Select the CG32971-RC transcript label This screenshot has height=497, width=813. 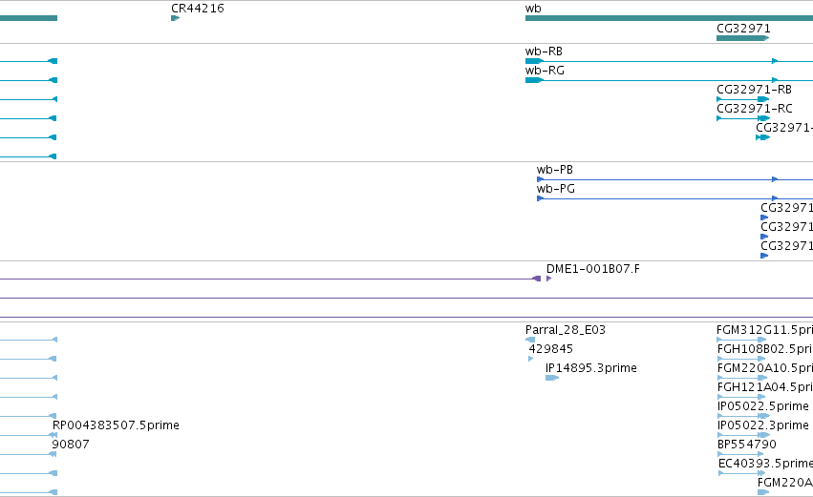pos(755,109)
